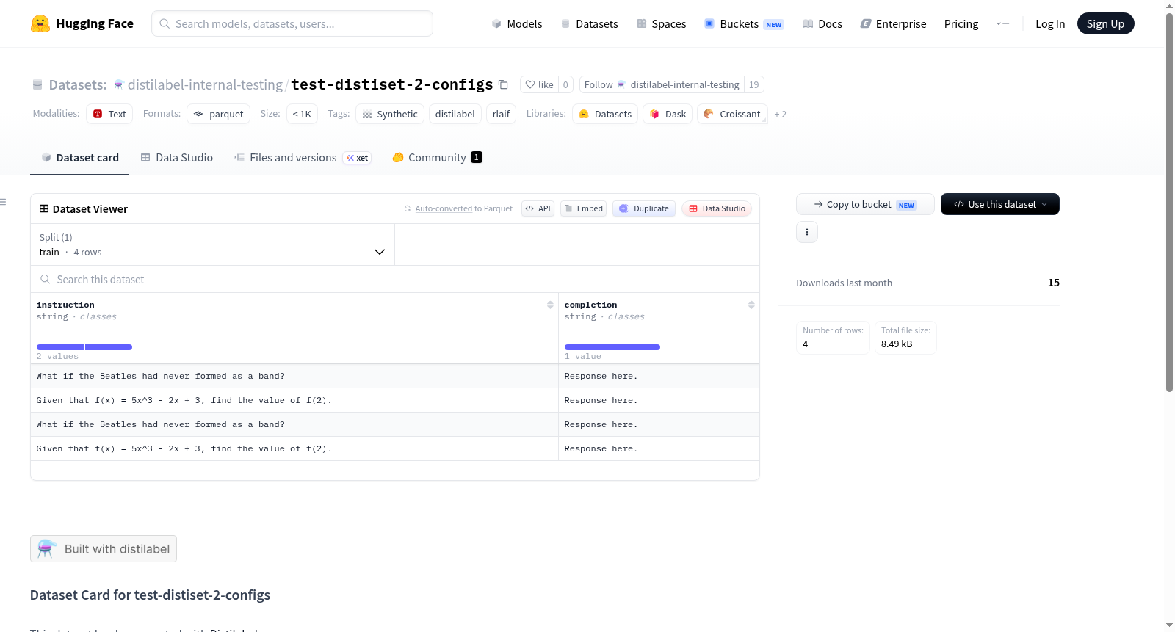The width and height of the screenshot is (1175, 632).
Task: Click the Copy to bucket button
Action: (x=865, y=204)
